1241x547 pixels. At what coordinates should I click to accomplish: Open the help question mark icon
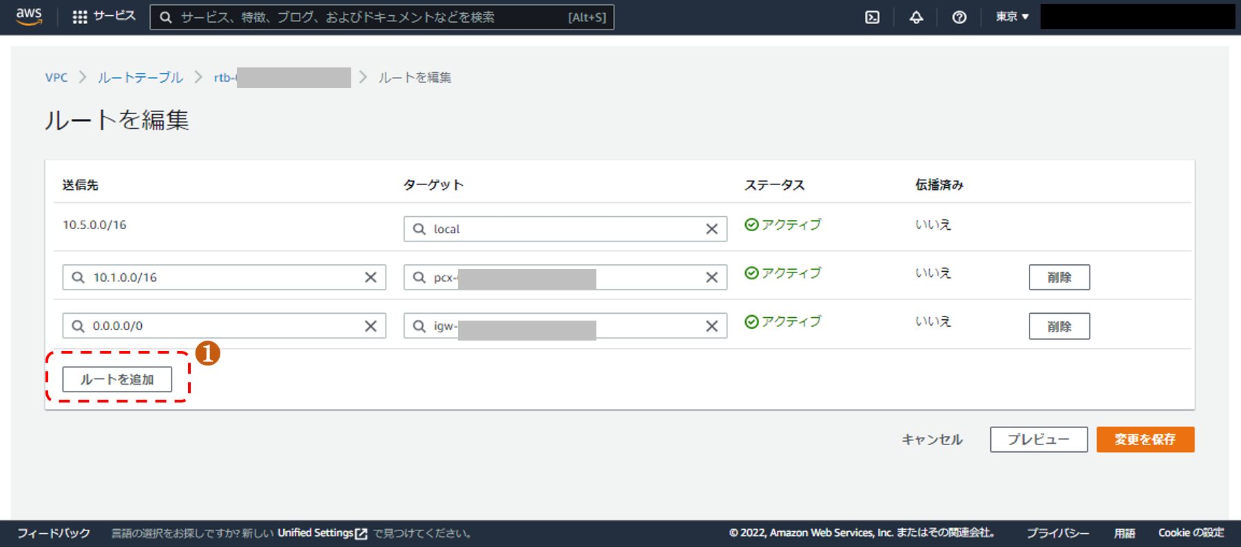coord(959,17)
